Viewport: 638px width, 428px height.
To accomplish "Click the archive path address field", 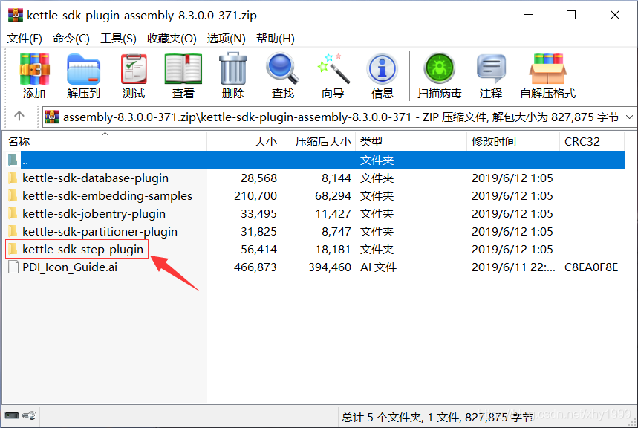I will pyautogui.click(x=339, y=117).
